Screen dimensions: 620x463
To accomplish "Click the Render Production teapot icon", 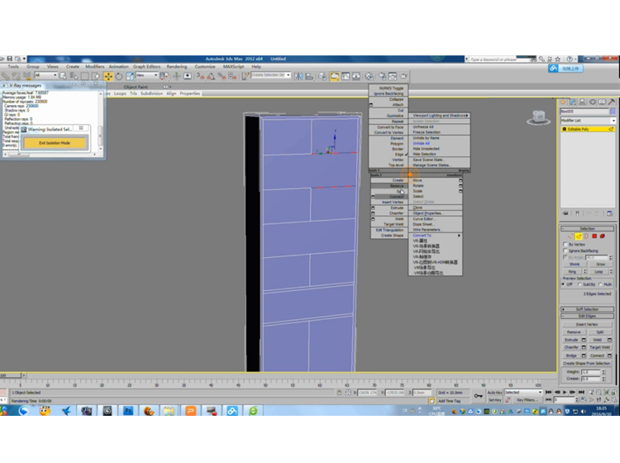I will tap(403, 76).
